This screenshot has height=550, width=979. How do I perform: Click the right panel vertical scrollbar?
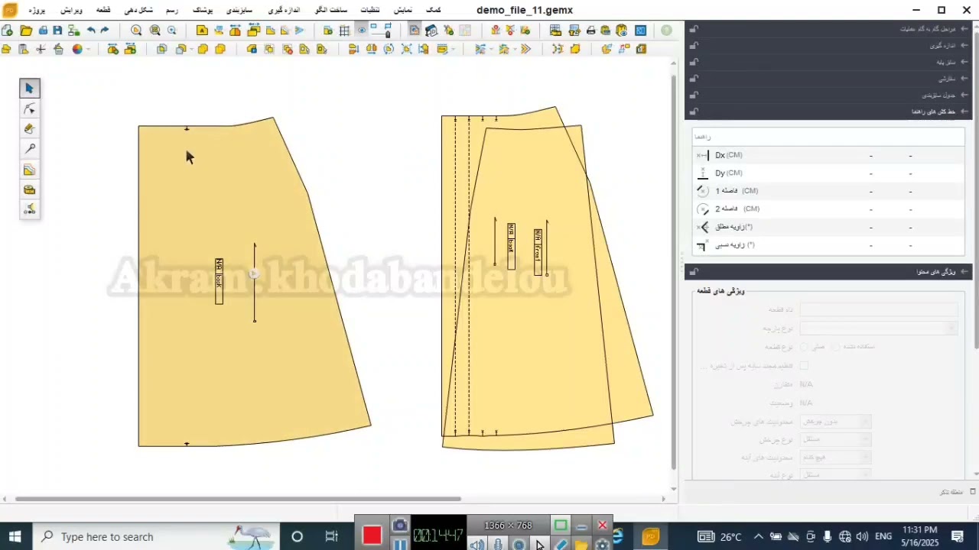tap(975, 189)
